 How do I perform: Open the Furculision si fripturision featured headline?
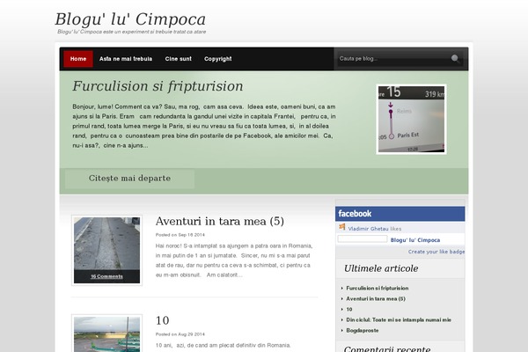[x=158, y=86]
